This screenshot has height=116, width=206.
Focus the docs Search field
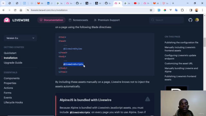tap(166, 20)
